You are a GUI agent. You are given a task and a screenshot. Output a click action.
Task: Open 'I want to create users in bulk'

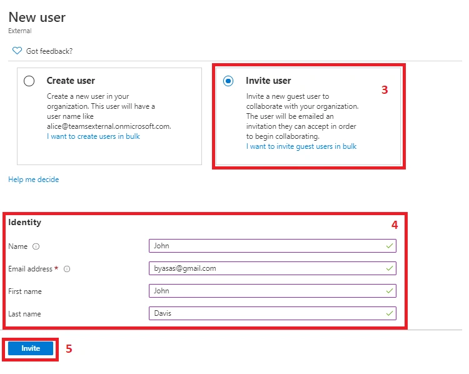93,136
